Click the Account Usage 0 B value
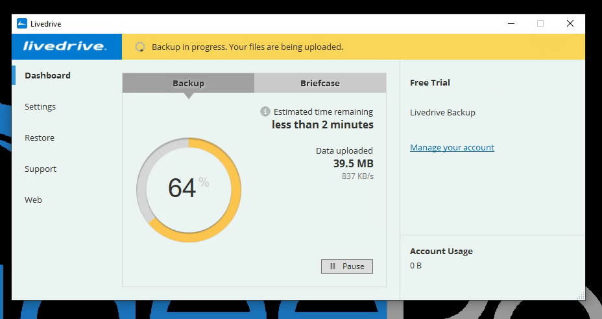 pos(416,266)
